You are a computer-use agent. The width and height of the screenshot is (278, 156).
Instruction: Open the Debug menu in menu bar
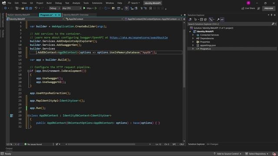click(x=58, y=3)
